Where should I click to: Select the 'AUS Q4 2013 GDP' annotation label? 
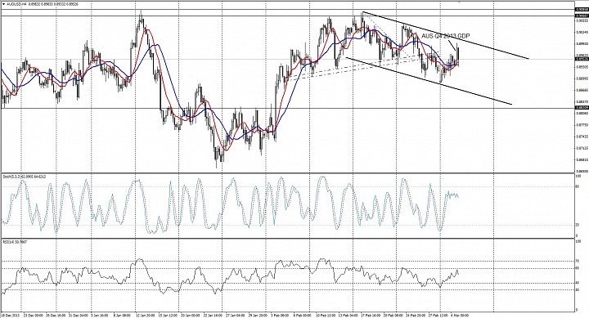(446, 36)
